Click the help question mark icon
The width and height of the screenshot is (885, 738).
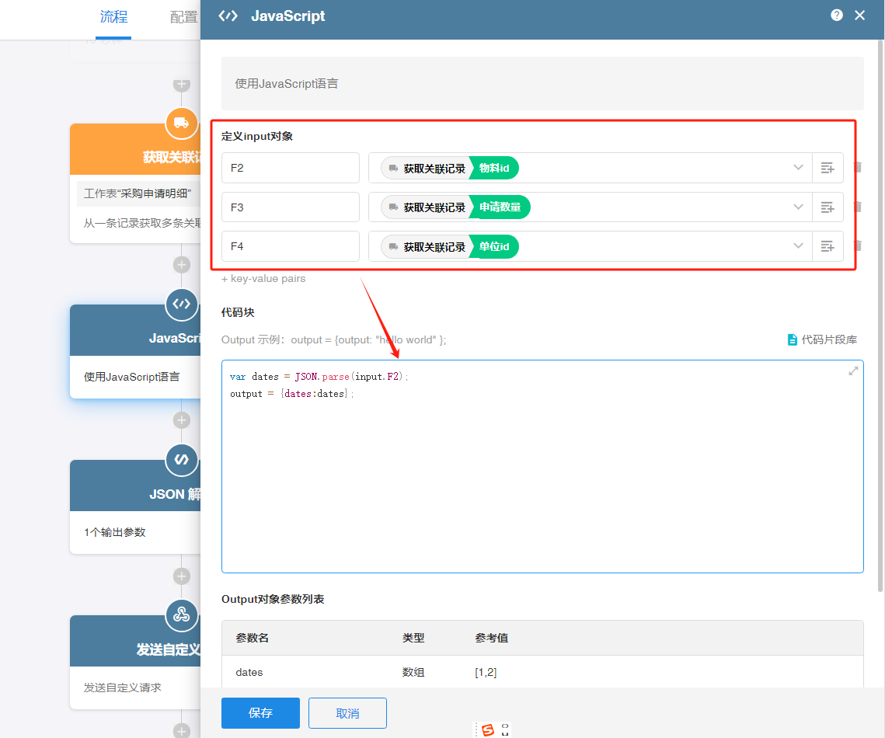[837, 16]
